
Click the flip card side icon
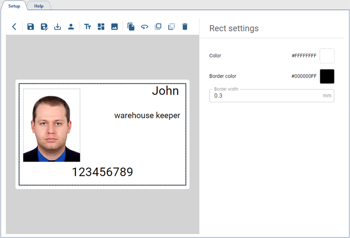point(144,27)
